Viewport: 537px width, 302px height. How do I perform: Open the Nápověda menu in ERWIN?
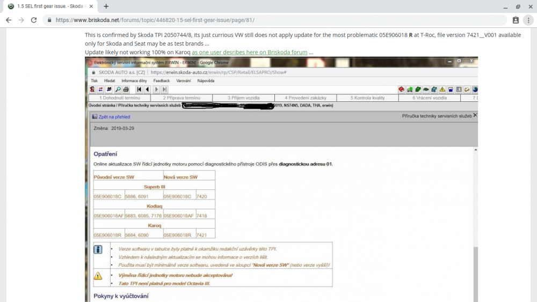pyautogui.click(x=206, y=80)
